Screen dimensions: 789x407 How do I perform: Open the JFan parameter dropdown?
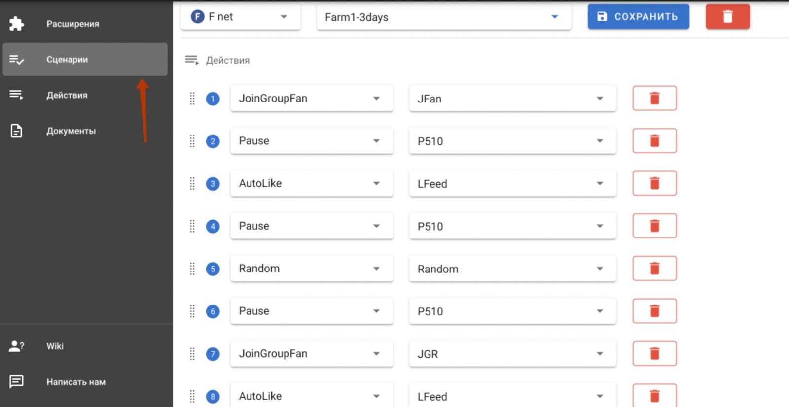point(512,99)
